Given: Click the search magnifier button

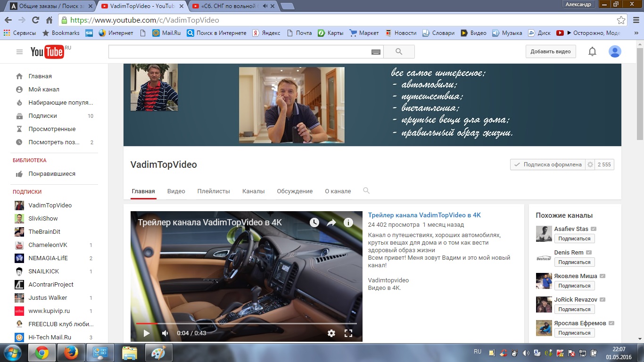Looking at the screenshot, I should (x=399, y=52).
